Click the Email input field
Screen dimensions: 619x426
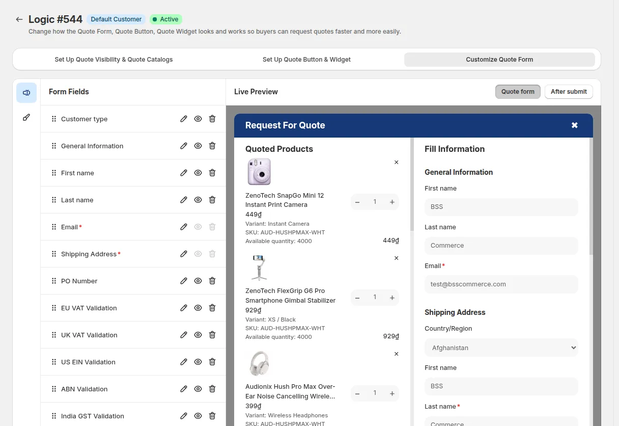[501, 284]
